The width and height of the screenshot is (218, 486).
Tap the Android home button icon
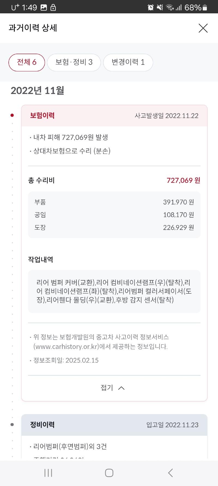(x=109, y=473)
